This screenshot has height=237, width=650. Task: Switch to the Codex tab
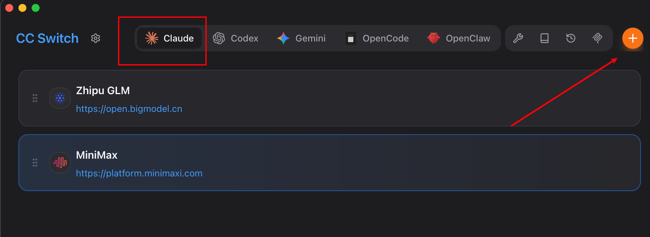[x=236, y=38]
